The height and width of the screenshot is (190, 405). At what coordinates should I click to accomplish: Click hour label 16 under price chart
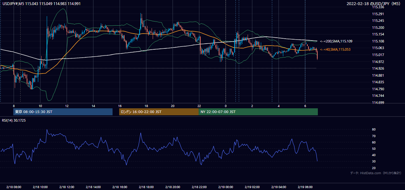click(x=120, y=106)
